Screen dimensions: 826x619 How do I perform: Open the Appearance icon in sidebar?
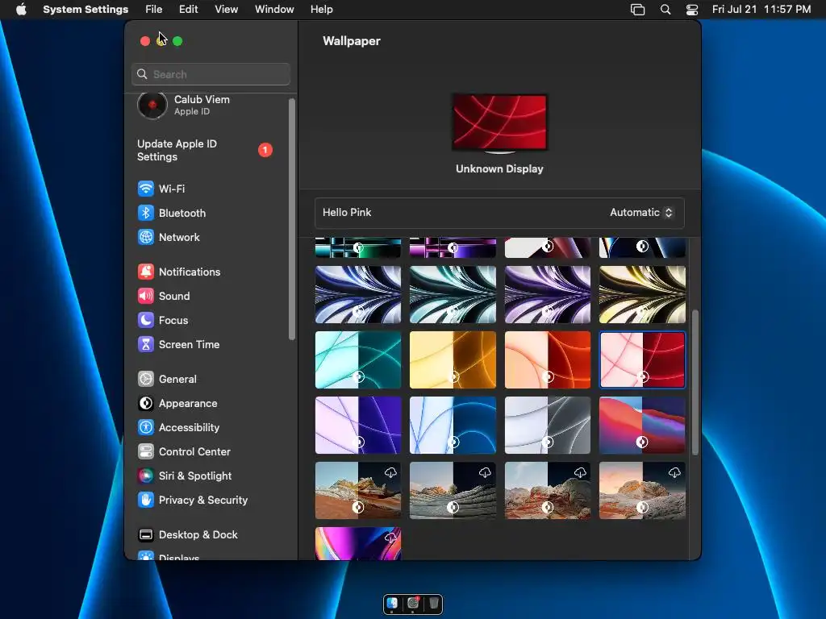point(146,403)
